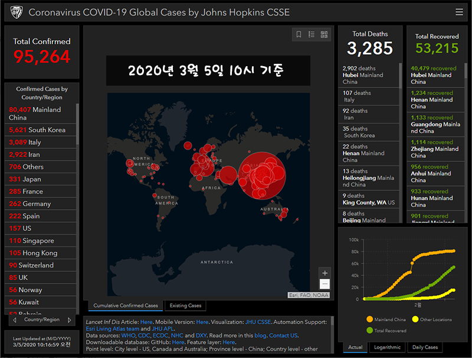
Task: Select 331 Japan row
Action: pos(40,179)
